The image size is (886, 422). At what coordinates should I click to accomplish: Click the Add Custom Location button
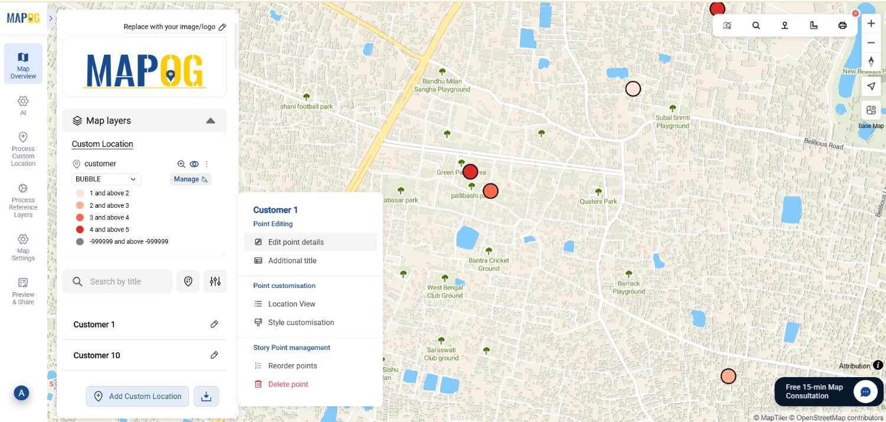(138, 397)
